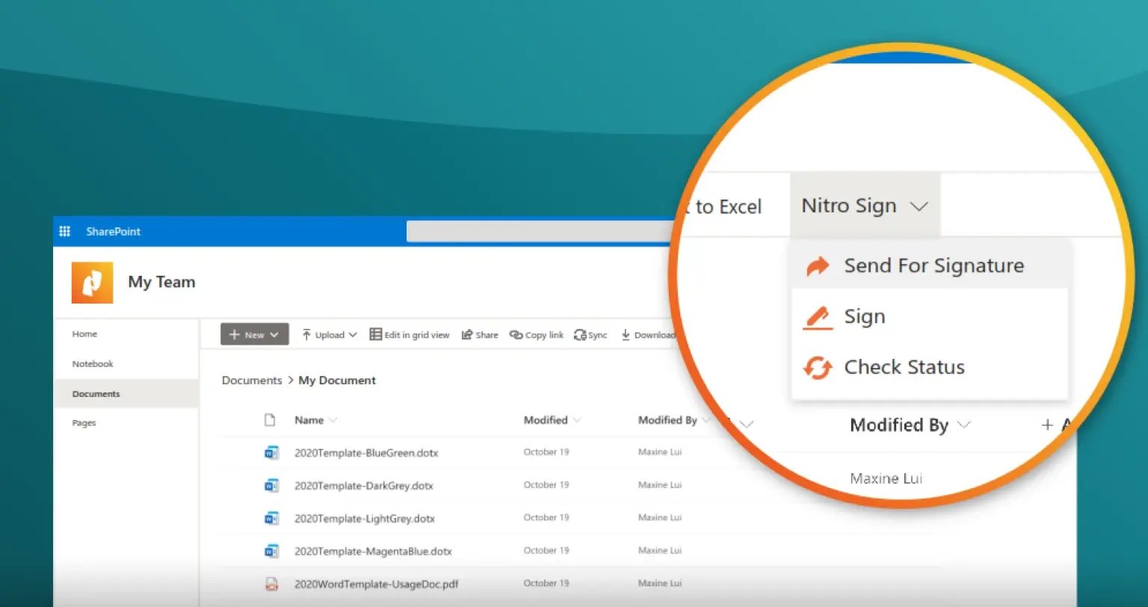Click the PDF icon for 2020WordTemplate-UsageDoc
Image resolution: width=1148 pixels, height=607 pixels.
(x=271, y=584)
